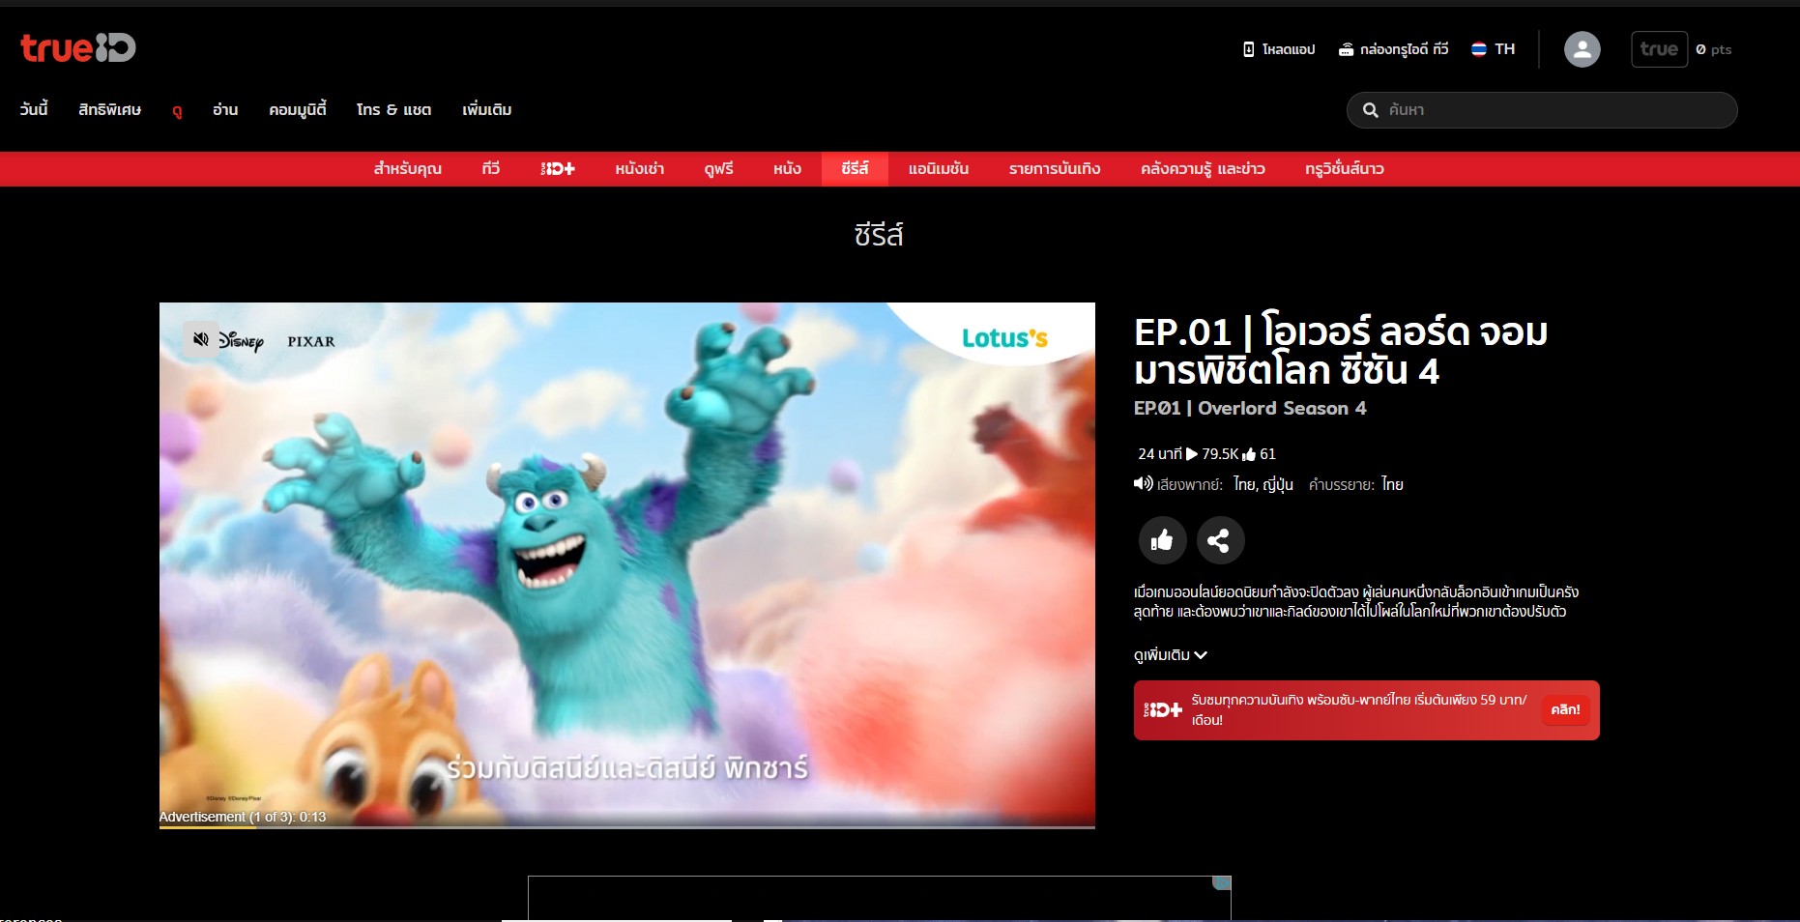Click the TrueID logo

click(x=78, y=48)
